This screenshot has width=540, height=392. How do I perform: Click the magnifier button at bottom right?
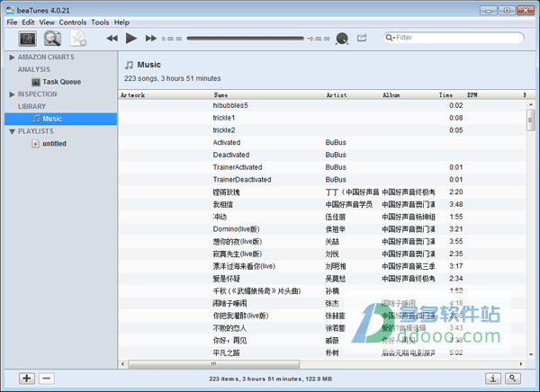point(513,379)
